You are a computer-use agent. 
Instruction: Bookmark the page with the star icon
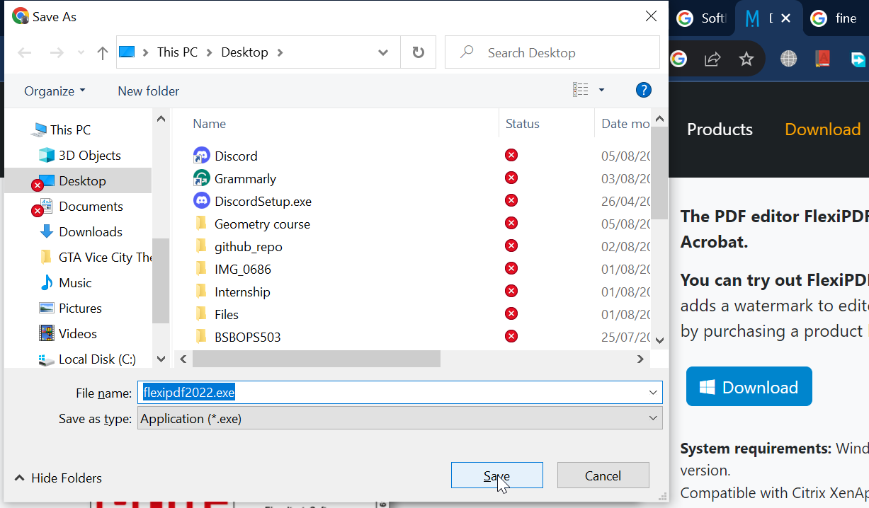pos(746,59)
